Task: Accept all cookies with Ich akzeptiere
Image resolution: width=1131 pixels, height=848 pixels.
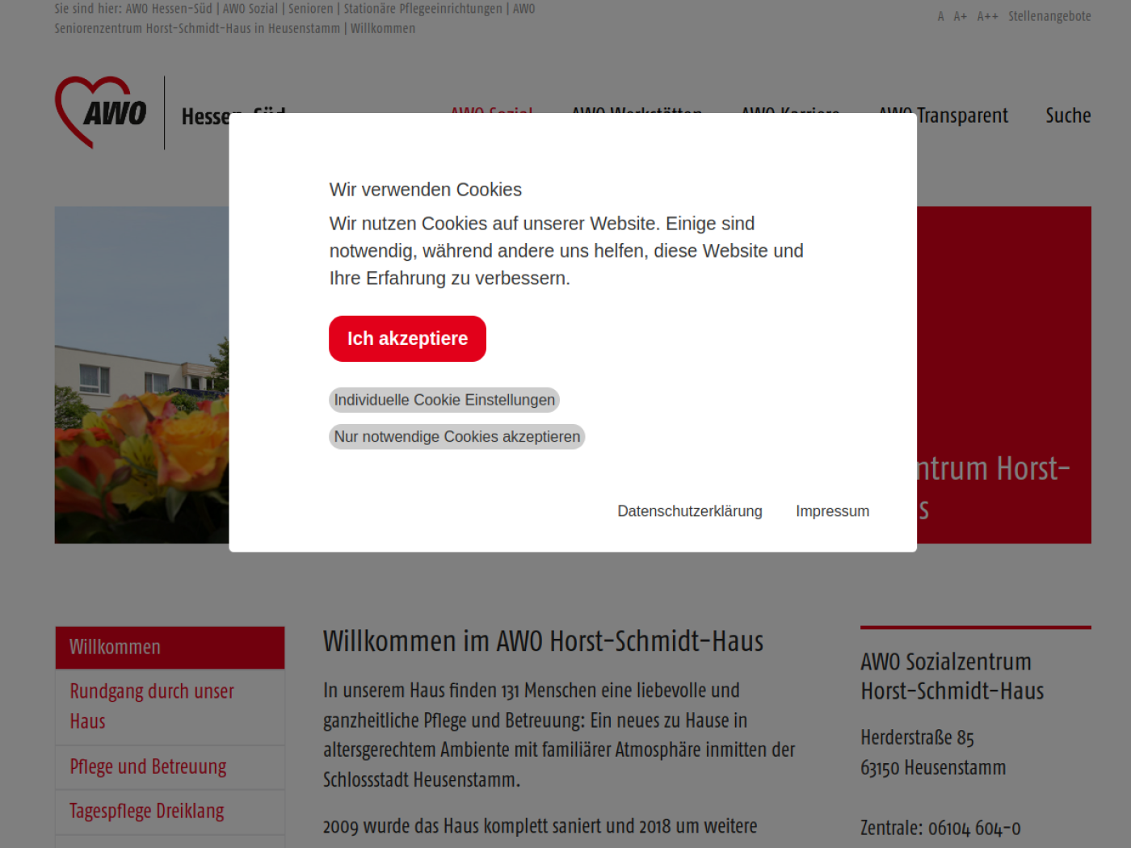Action: (407, 338)
